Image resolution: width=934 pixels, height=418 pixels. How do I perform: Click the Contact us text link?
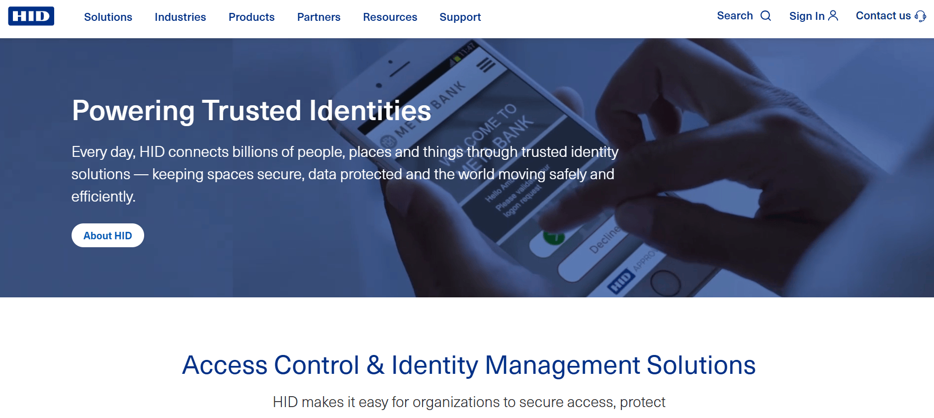tap(883, 16)
